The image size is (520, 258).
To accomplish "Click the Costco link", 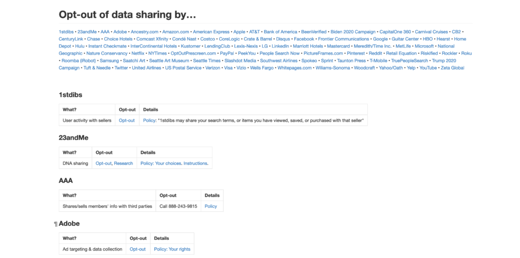I will coord(207,39).
